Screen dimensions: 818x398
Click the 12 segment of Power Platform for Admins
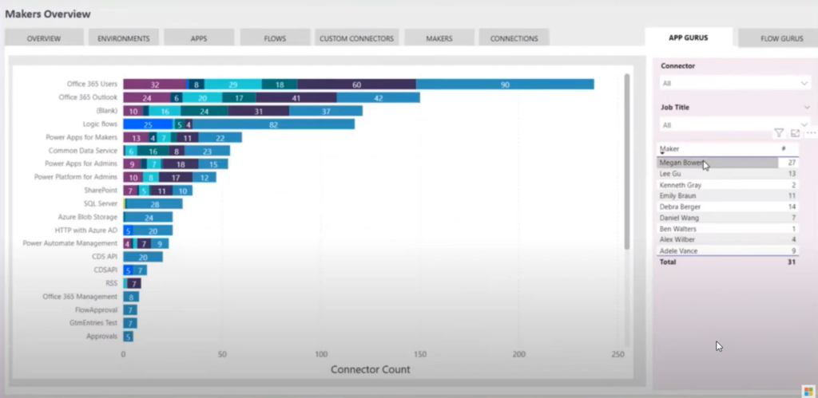tap(204, 177)
